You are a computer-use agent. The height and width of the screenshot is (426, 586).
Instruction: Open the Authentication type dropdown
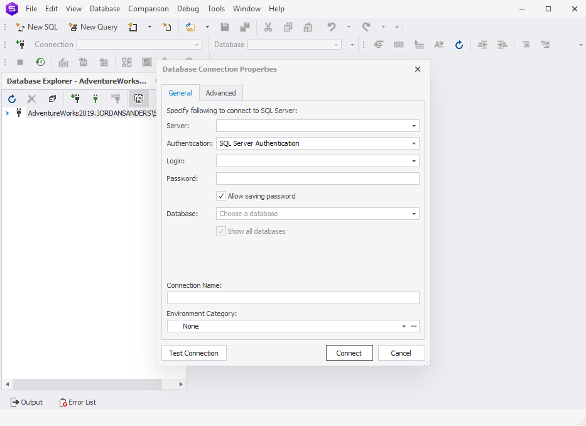tap(413, 143)
